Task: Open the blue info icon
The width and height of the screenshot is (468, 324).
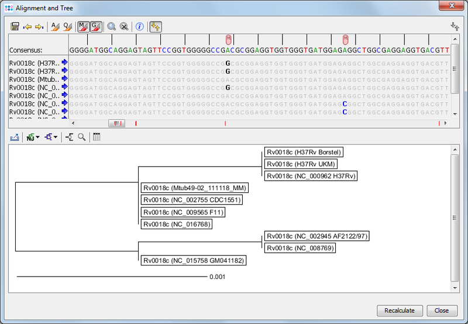Action: pyautogui.click(x=139, y=27)
